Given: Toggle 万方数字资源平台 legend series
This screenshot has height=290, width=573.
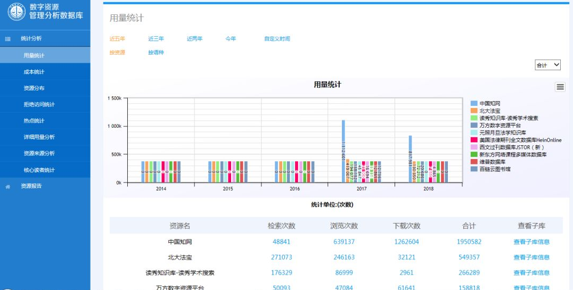Looking at the screenshot, I should [x=496, y=125].
